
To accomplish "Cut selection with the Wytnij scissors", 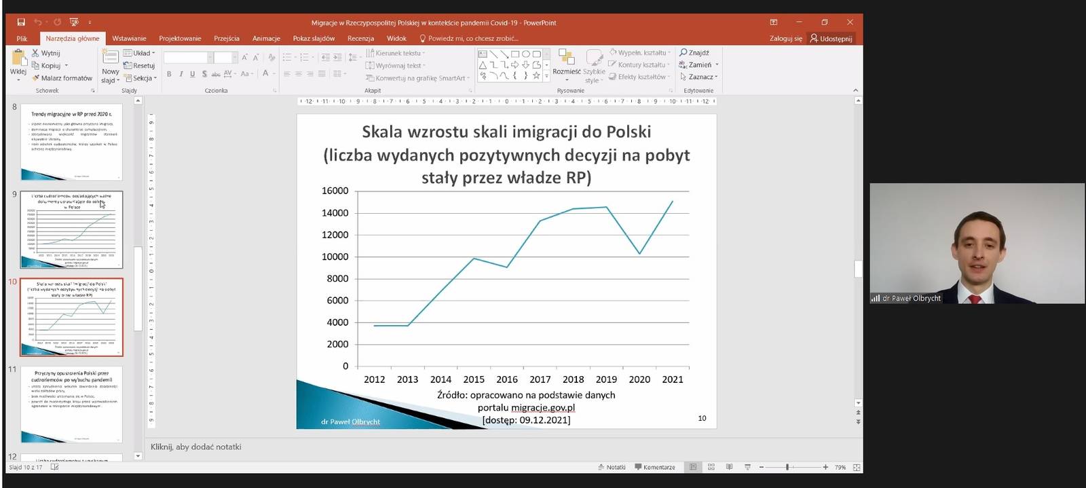I will (46, 53).
